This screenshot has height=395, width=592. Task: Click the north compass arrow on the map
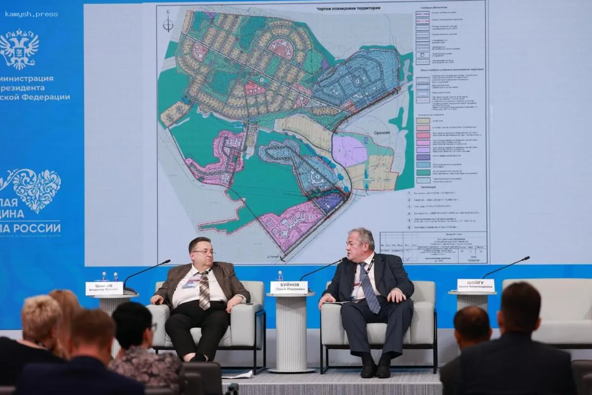click(168, 22)
